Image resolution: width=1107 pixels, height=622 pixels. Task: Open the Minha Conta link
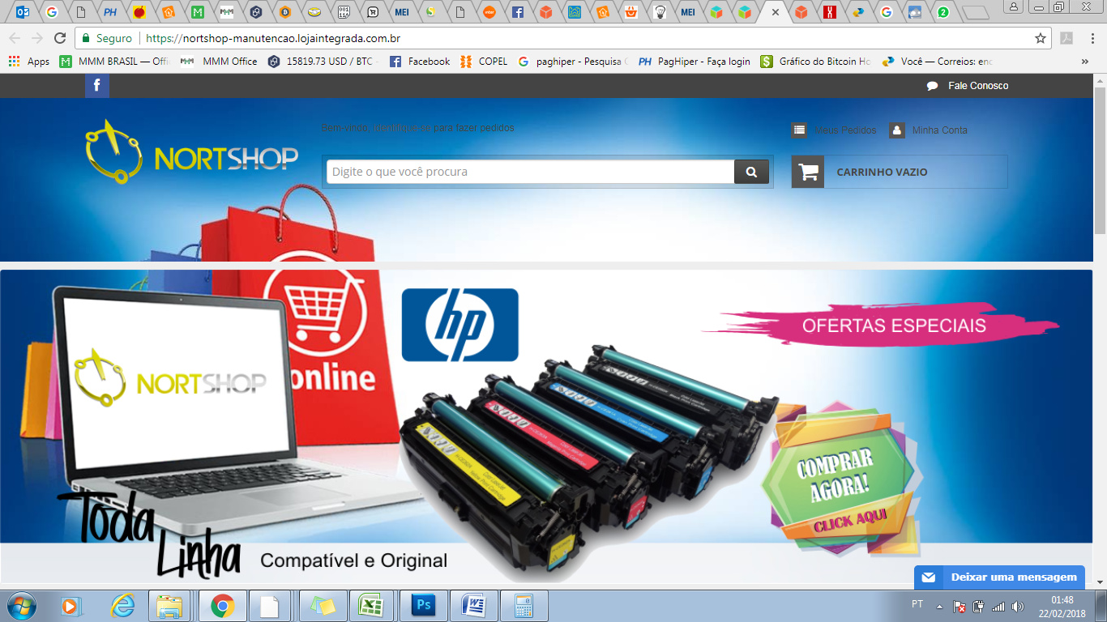939,130
